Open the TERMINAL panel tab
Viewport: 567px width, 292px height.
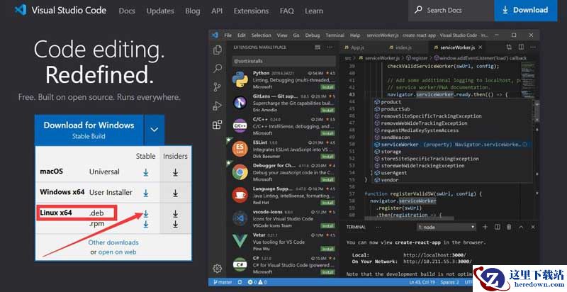356,227
